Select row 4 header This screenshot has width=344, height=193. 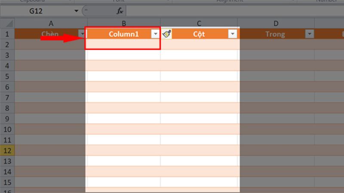7,66
